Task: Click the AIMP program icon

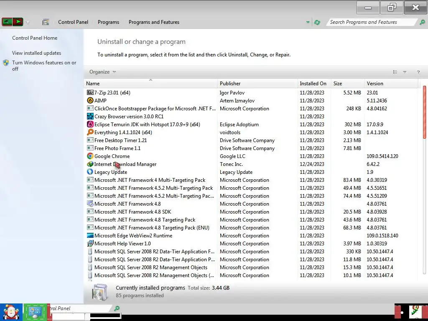Action: point(90,100)
